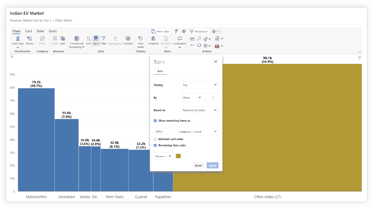Enable Maintain sort order checkbox
The height and width of the screenshot is (209, 373).
[155, 139]
